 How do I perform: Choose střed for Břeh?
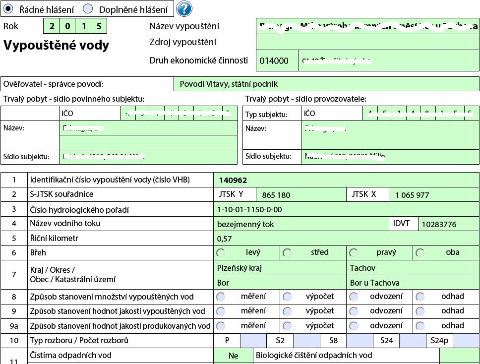point(287,252)
